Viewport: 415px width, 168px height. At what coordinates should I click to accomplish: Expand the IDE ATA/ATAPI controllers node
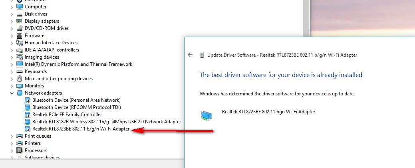click(12, 50)
